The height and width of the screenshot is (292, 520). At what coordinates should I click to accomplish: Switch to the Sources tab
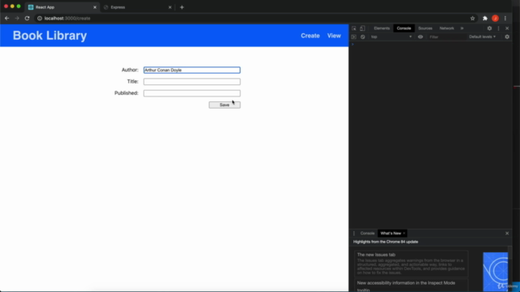tap(425, 28)
